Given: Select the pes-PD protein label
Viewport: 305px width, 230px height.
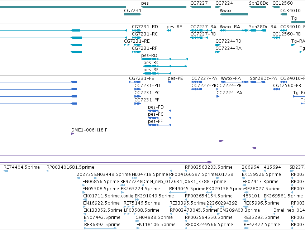Looking at the screenshot, I should pos(156,107).
